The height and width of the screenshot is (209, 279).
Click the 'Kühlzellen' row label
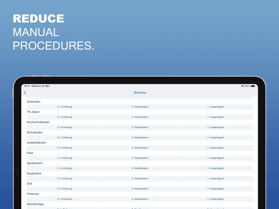(x=34, y=101)
